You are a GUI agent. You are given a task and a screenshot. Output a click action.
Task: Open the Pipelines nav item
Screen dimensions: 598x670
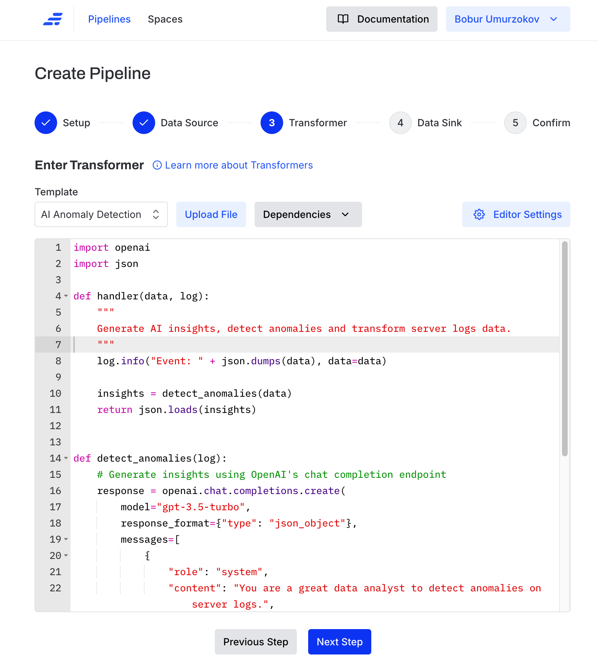[109, 19]
